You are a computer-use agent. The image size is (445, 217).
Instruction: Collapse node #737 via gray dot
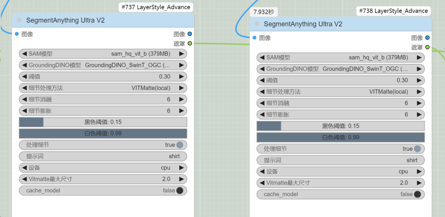[19, 20]
